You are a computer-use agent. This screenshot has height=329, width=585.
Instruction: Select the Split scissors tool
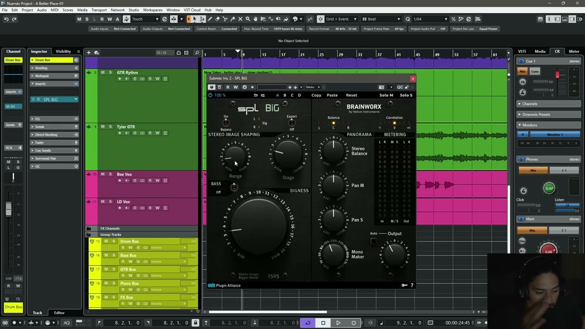tap(225, 19)
